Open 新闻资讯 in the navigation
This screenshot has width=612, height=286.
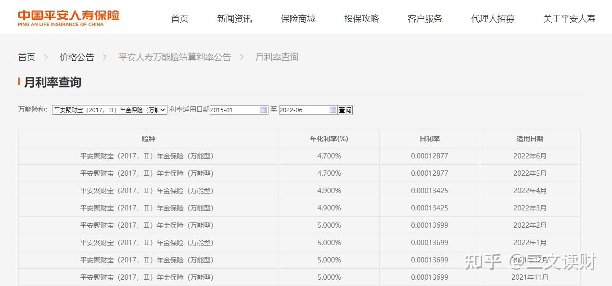pyautogui.click(x=234, y=19)
